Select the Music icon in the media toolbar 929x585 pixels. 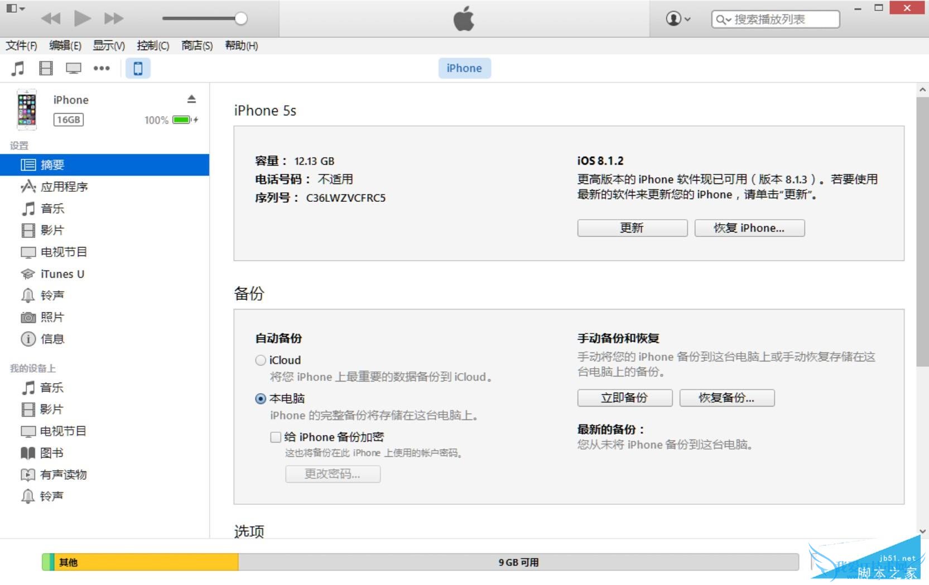point(18,68)
